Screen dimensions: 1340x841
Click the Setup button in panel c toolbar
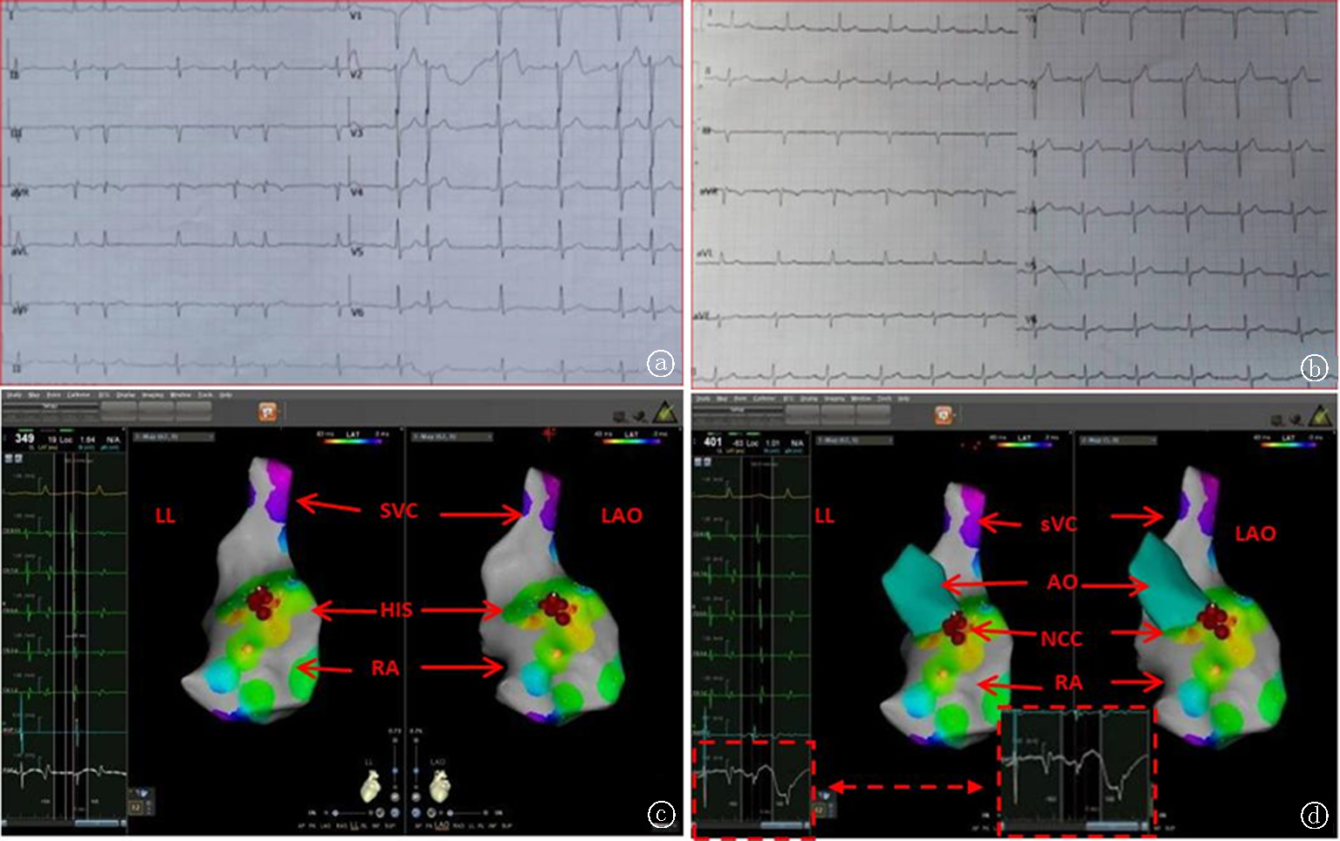(52, 406)
